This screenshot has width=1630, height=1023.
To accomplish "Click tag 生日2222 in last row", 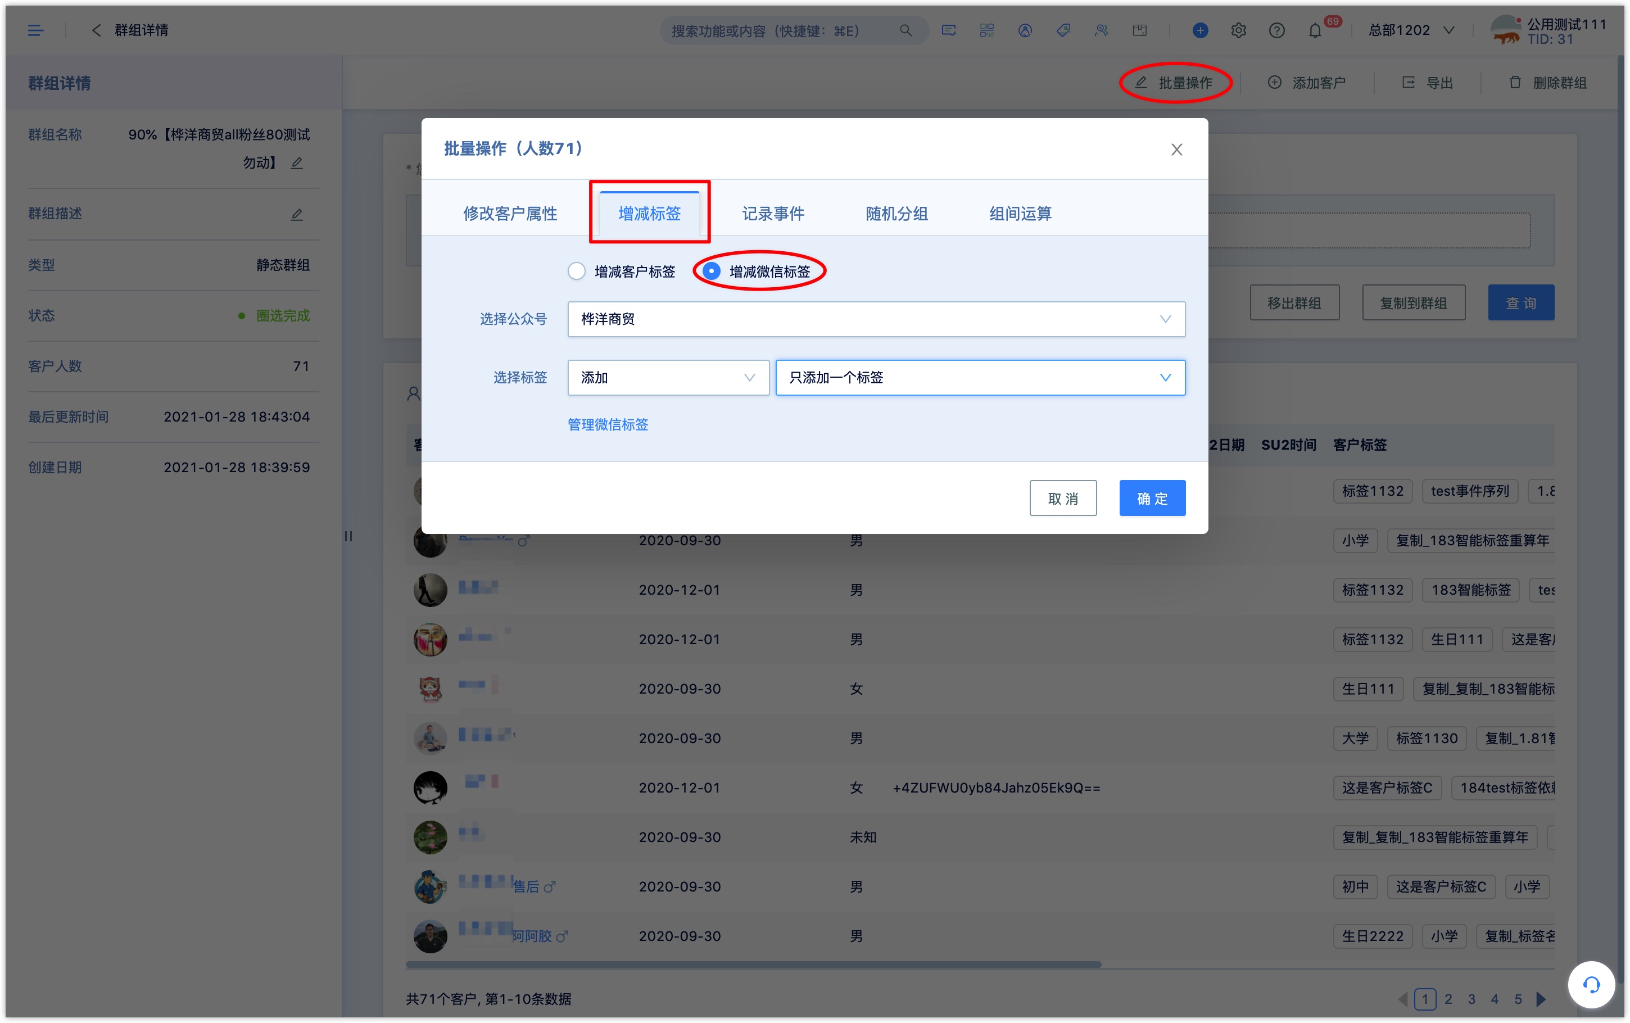I will 1373,936.
